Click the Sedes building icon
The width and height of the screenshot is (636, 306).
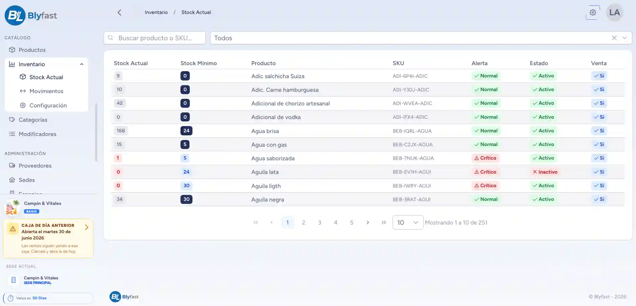pyautogui.click(x=12, y=180)
